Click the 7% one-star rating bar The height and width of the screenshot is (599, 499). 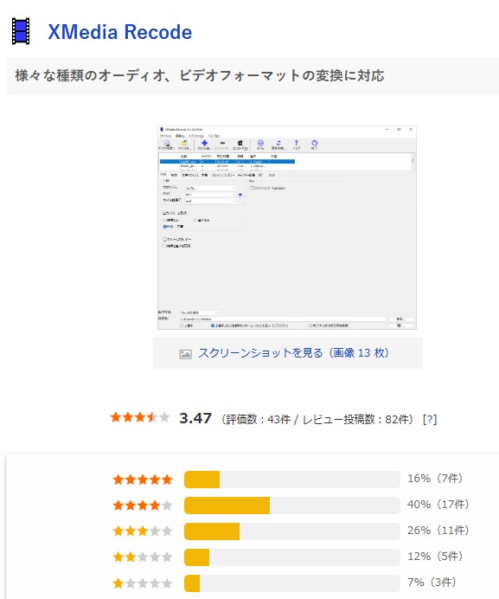[292, 583]
